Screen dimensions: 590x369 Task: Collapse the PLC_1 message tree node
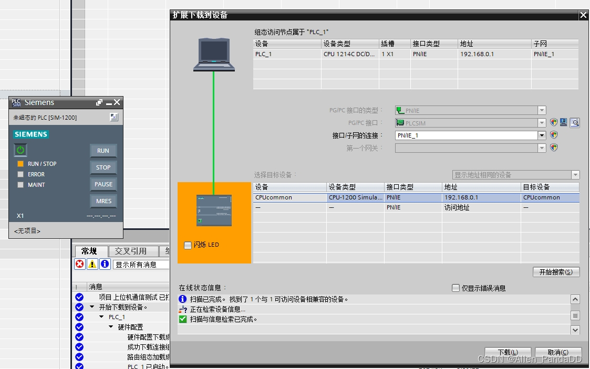101,317
